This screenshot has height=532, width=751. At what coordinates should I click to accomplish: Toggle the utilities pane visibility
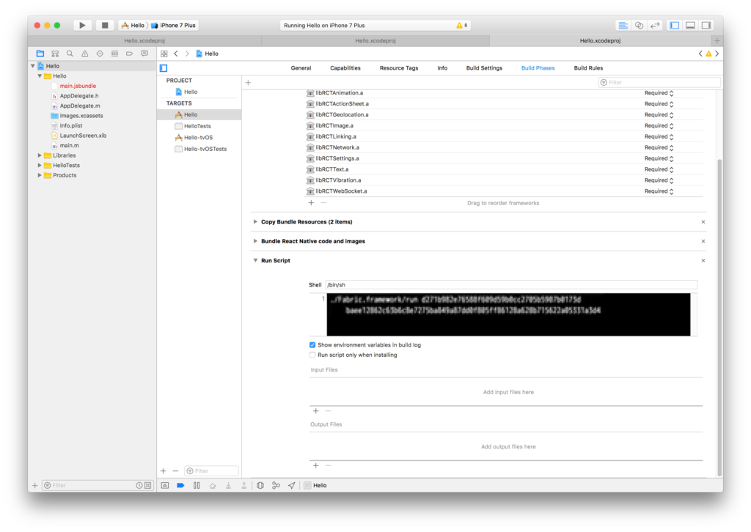[706, 26]
